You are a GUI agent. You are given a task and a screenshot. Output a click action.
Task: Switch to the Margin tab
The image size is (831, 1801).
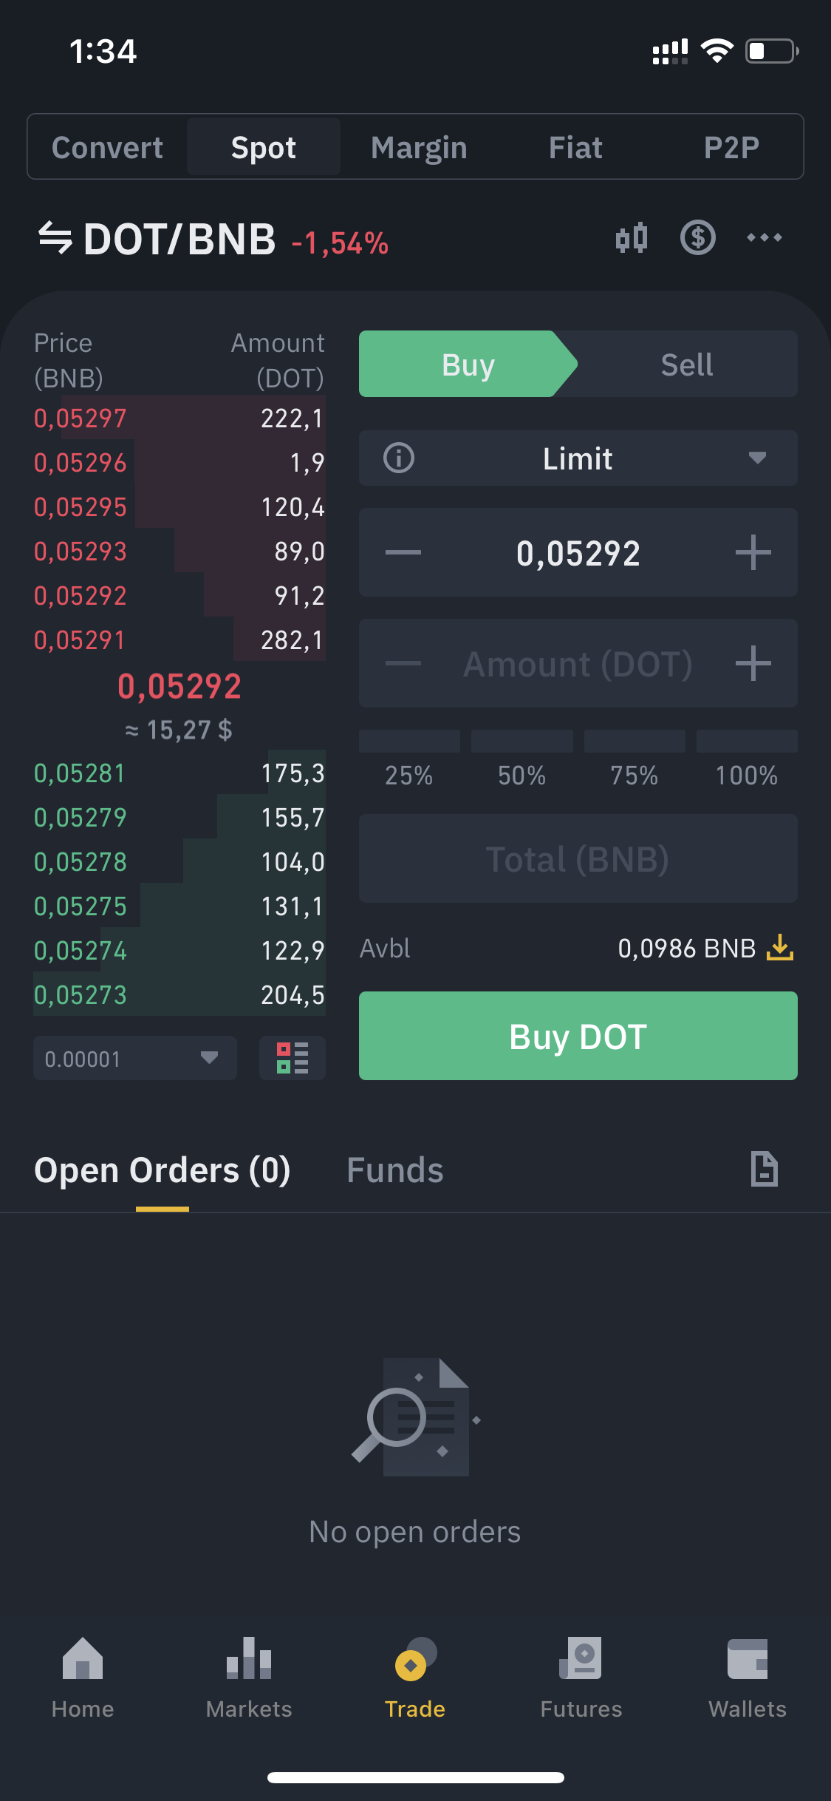click(419, 148)
